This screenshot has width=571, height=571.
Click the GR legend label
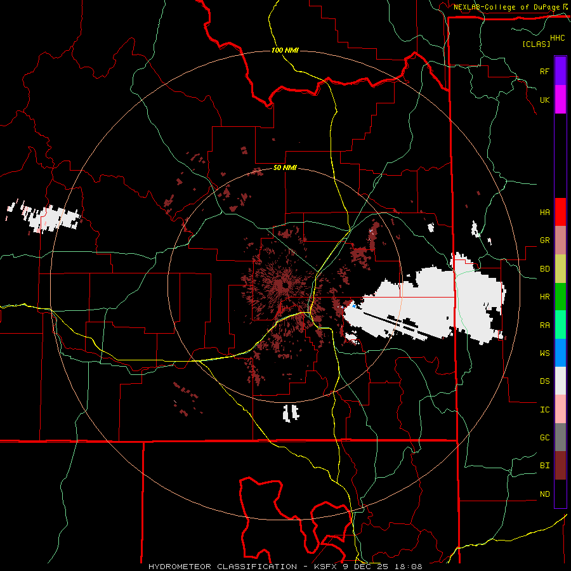point(545,240)
